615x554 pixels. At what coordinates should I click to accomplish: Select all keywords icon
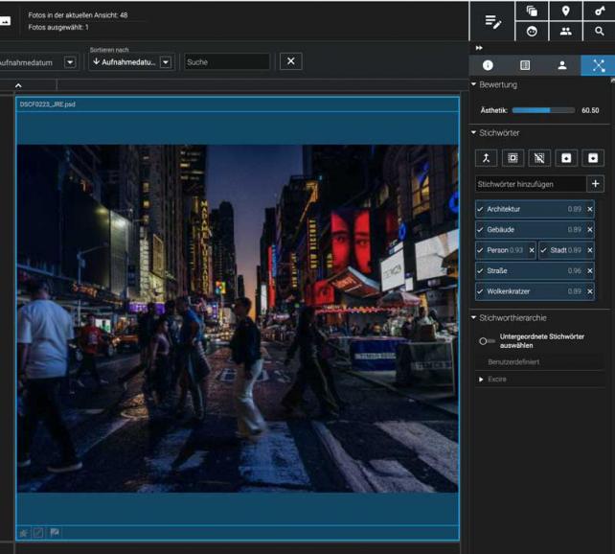pyautogui.click(x=512, y=158)
